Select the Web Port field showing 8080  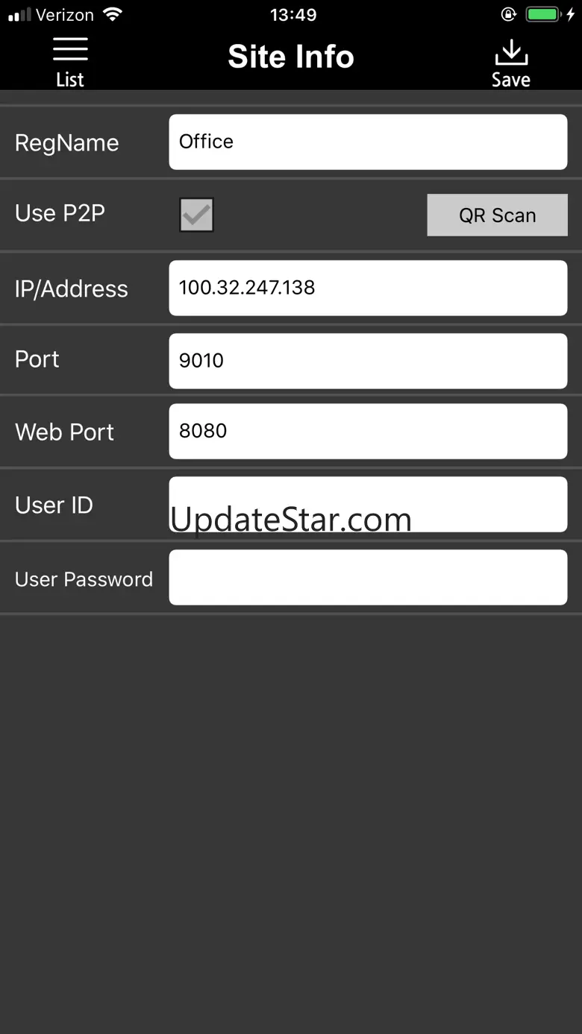(x=368, y=431)
